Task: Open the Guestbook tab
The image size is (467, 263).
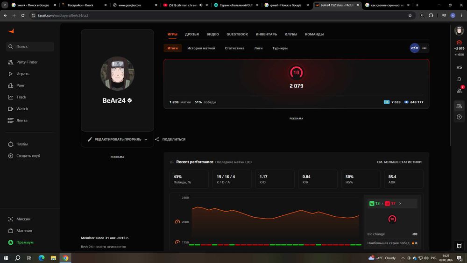Action: pyautogui.click(x=237, y=34)
